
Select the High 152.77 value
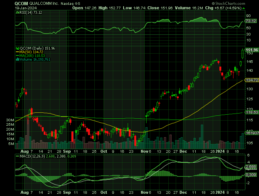[110, 8]
